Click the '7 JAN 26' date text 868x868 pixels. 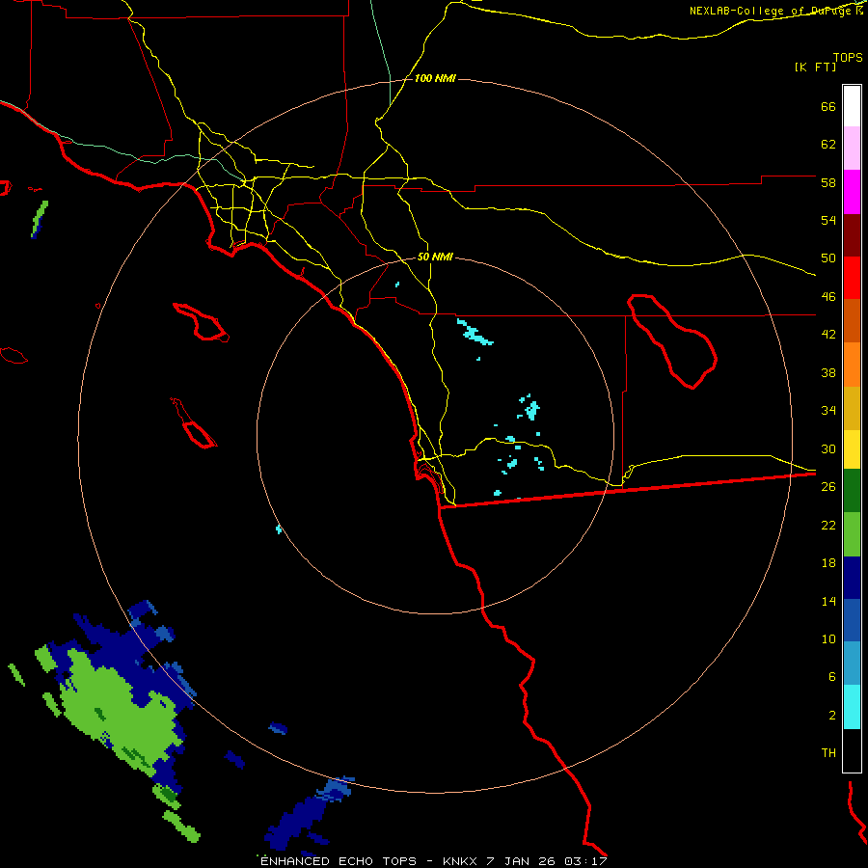(521, 861)
